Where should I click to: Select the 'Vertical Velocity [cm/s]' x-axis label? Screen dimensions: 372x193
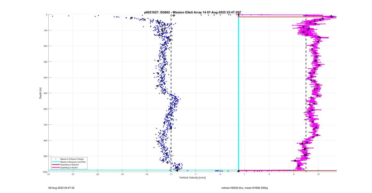(193, 178)
